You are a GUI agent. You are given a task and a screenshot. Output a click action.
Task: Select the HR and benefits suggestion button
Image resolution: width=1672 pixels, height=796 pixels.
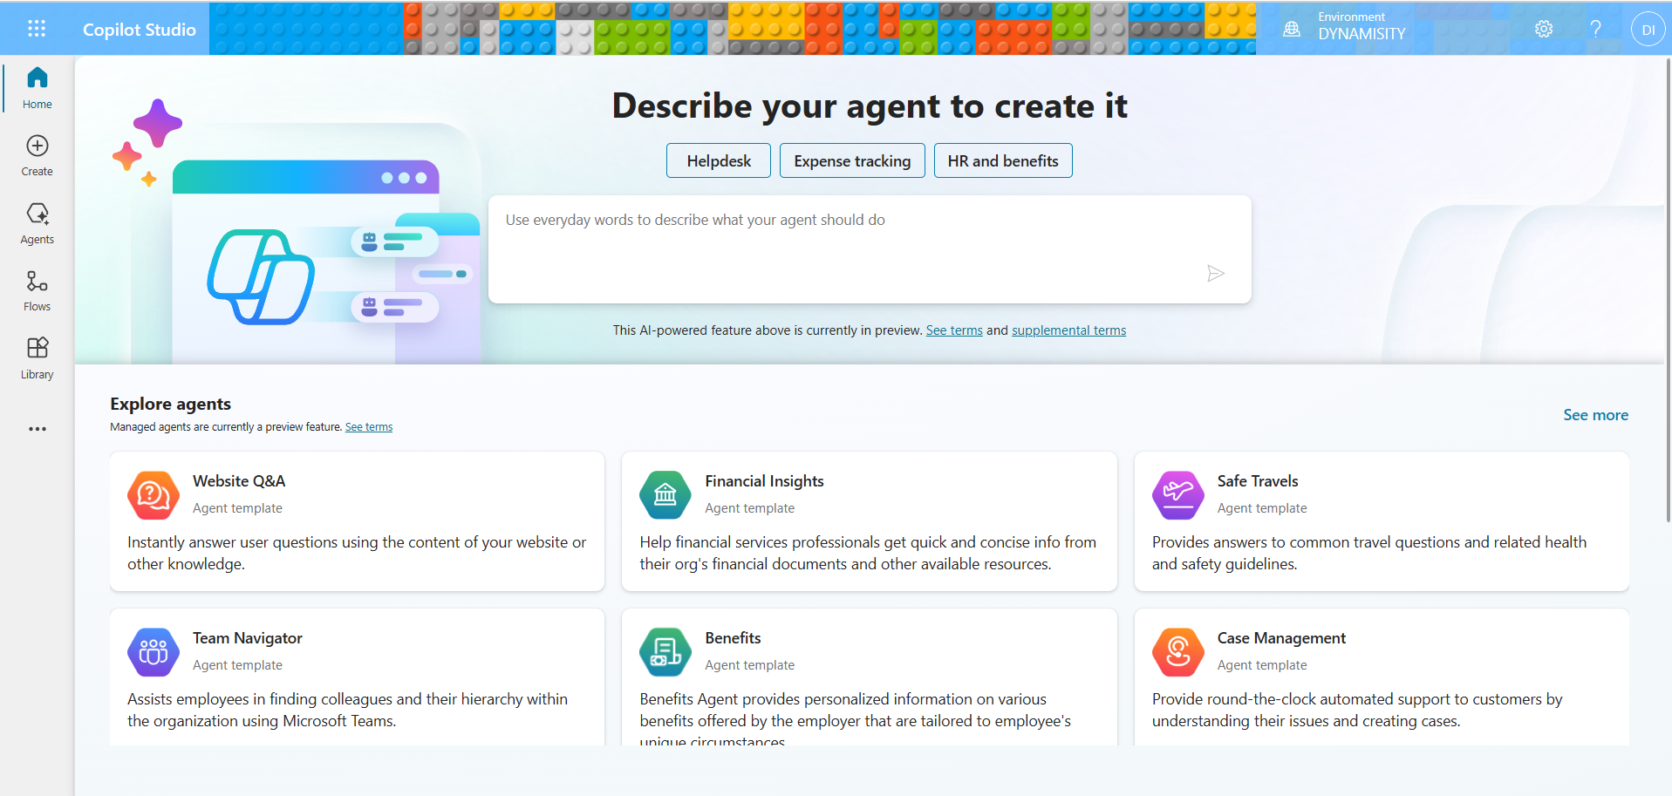pos(1003,160)
